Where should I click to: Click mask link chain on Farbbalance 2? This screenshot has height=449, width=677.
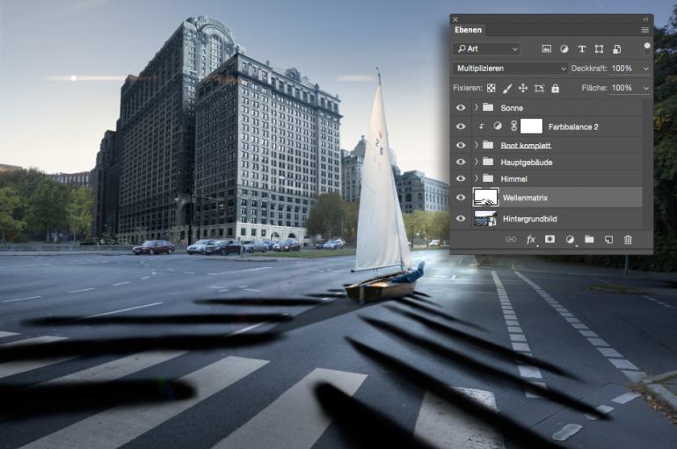coord(513,126)
